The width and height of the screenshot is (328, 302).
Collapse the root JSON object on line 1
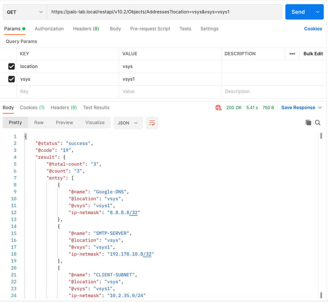[x=26, y=136]
